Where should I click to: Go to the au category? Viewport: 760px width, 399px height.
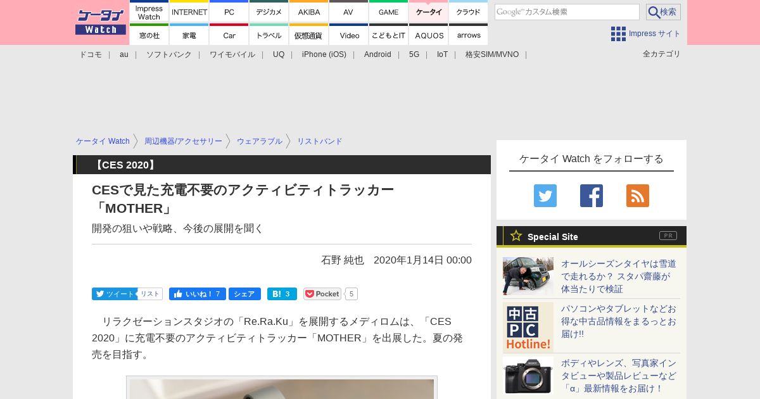pos(124,54)
